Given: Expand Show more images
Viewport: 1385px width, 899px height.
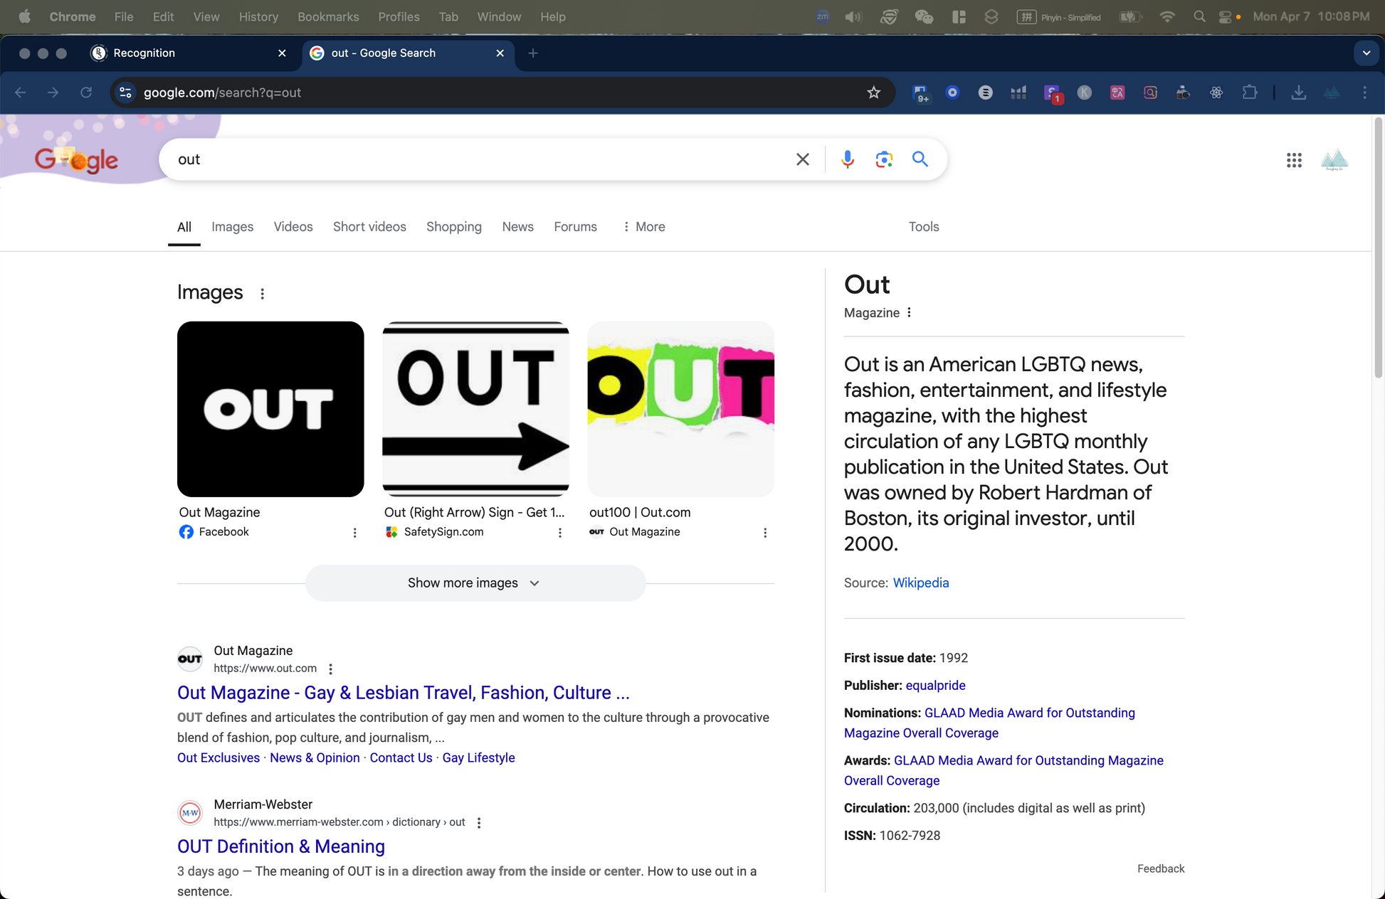Looking at the screenshot, I should [x=475, y=583].
